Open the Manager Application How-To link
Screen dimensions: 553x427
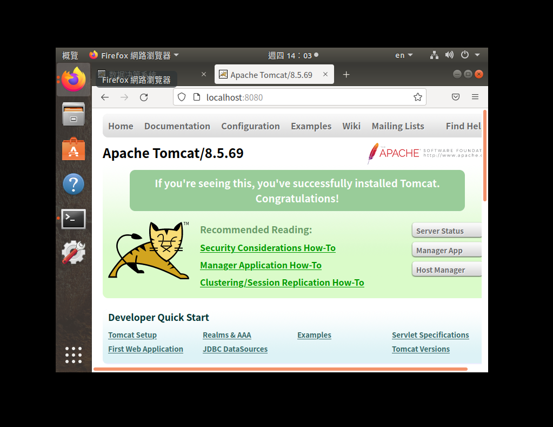click(x=261, y=265)
